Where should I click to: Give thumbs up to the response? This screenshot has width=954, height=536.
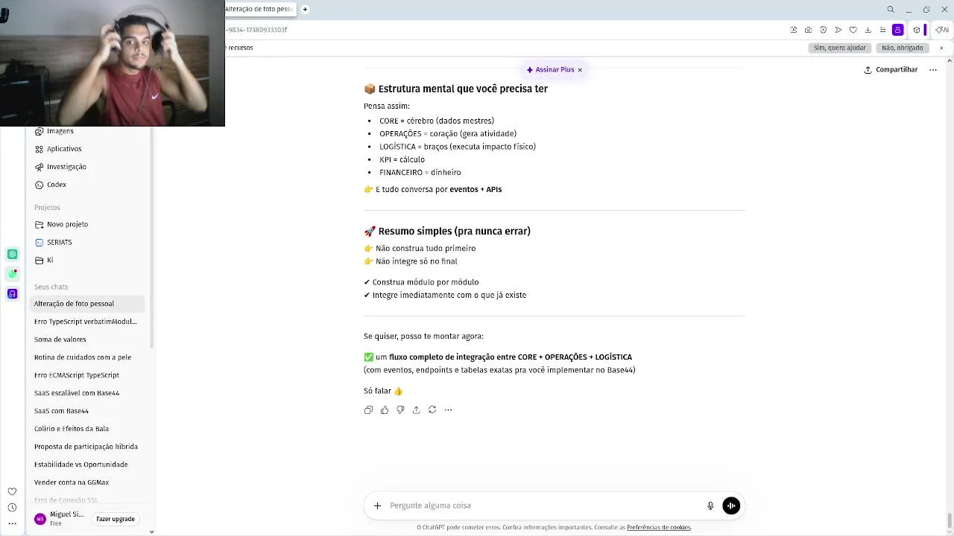pos(385,410)
